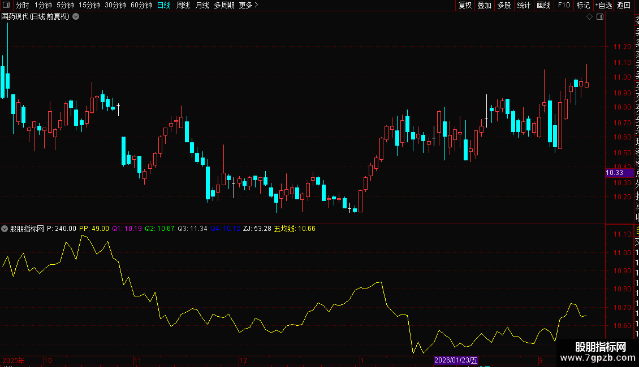Toggle the left sidebar panel icon
The image size is (639, 367).
coord(6,5)
